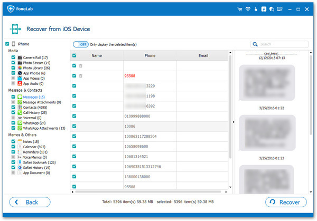
Task: Select the phone number 100863117288504
Action: pyautogui.click(x=141, y=137)
